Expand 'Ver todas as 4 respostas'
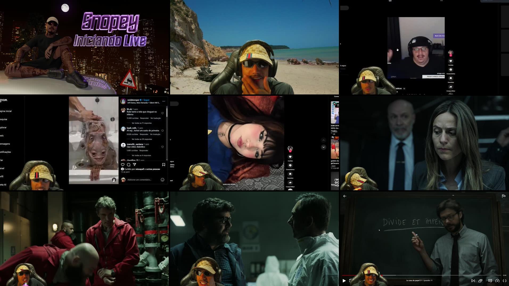This screenshot has height=286, width=509. (x=141, y=155)
